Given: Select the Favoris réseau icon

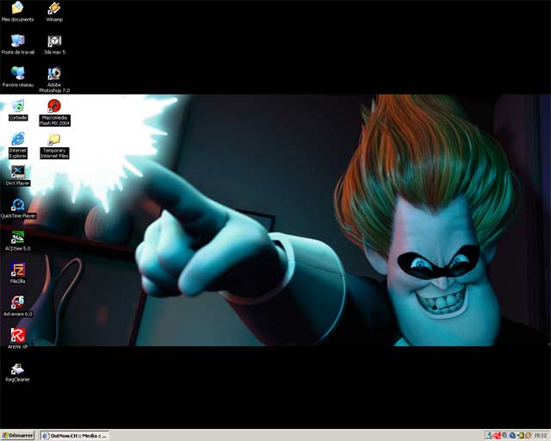Looking at the screenshot, I should coord(17,77).
